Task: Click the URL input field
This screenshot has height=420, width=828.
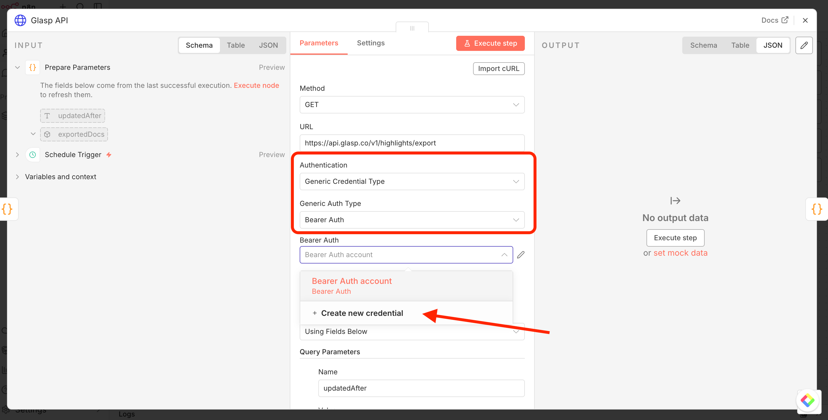Action: click(x=412, y=143)
